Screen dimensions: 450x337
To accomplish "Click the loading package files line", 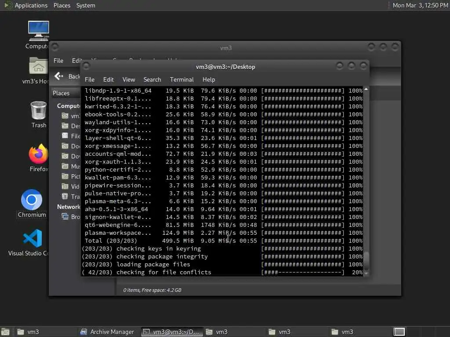I will pyautogui.click(x=223, y=265).
